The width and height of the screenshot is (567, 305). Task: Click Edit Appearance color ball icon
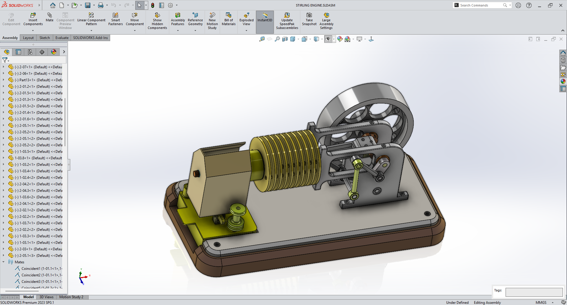pos(340,39)
